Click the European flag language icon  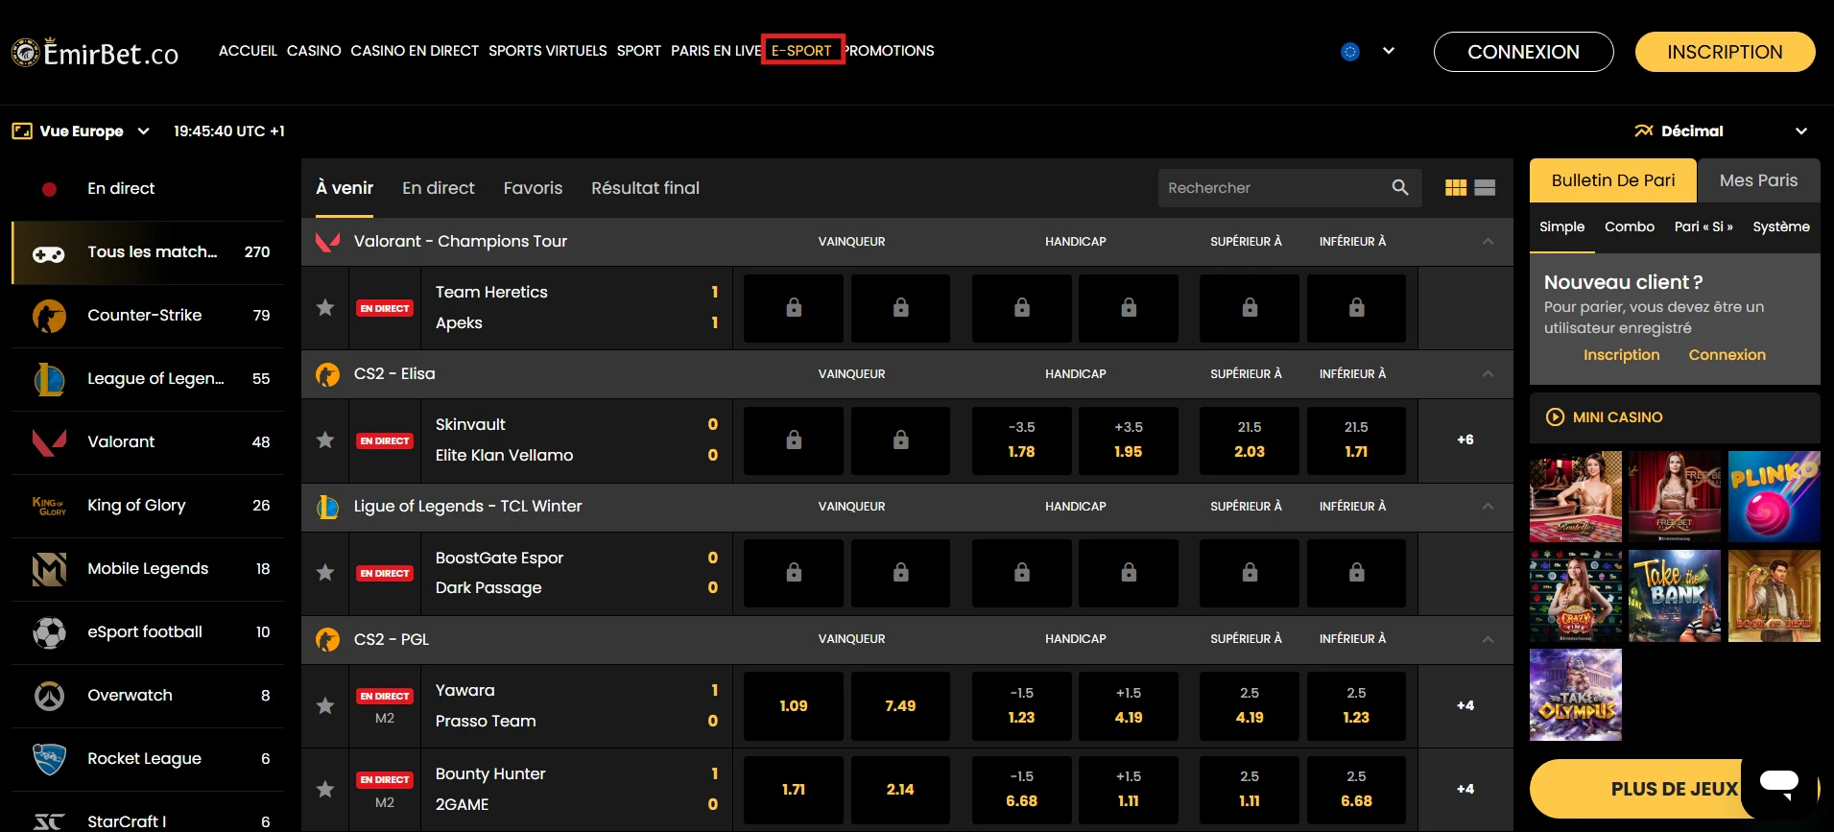1350,52
